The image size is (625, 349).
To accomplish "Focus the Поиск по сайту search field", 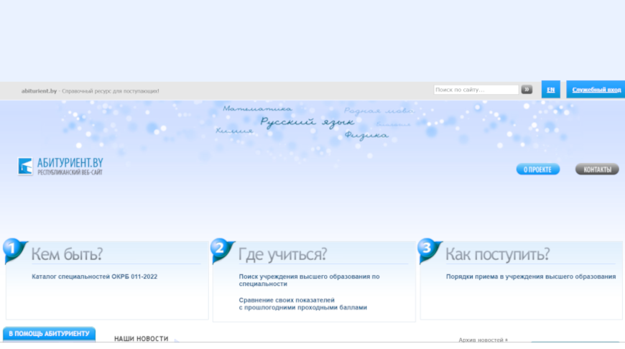I will 476,90.
